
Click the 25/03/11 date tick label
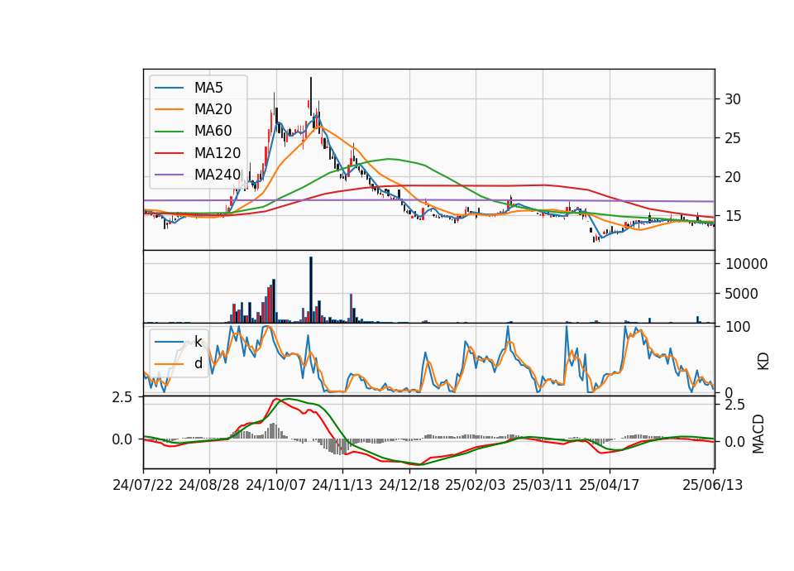click(x=543, y=485)
